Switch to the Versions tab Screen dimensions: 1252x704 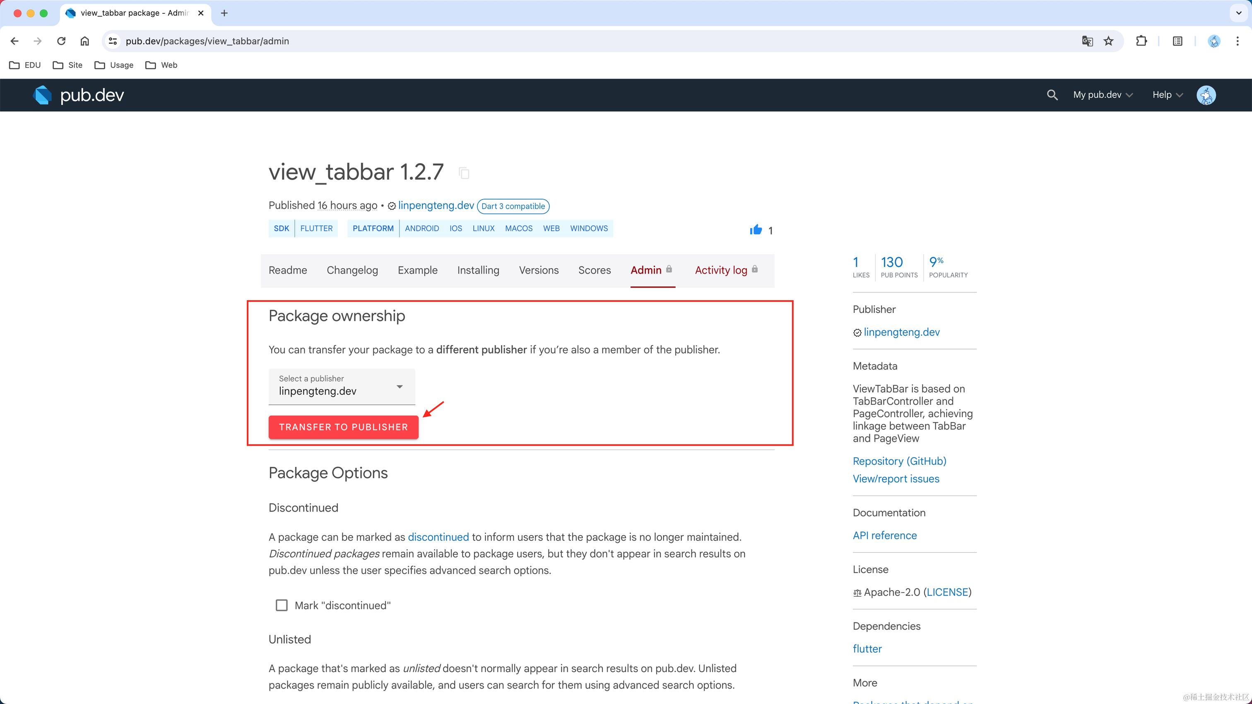coord(539,270)
